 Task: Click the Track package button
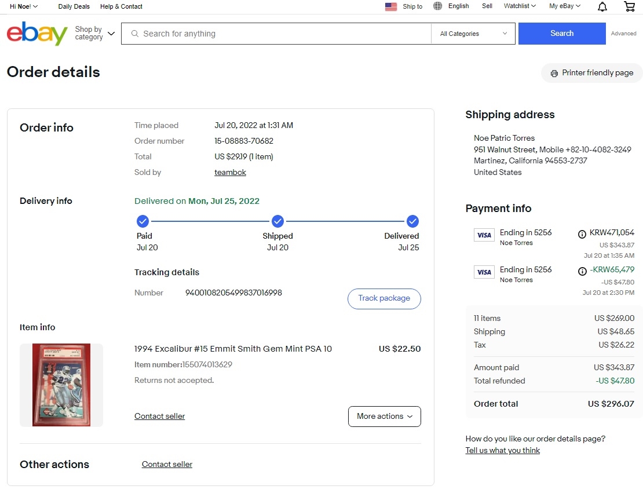[384, 298]
